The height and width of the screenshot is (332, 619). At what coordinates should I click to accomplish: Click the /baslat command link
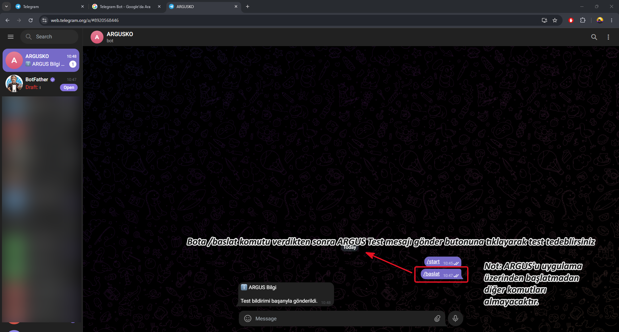[x=431, y=274]
